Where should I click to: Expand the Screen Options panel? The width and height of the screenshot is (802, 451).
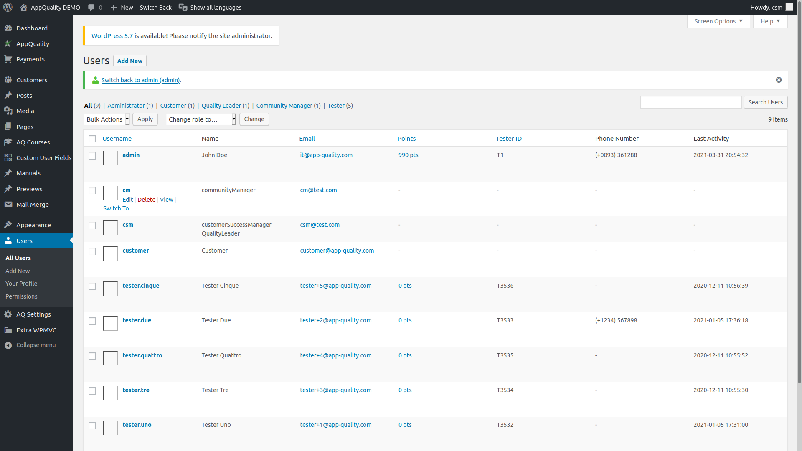[x=718, y=21]
